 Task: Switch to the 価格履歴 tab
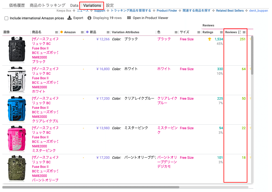(x=17, y=5)
